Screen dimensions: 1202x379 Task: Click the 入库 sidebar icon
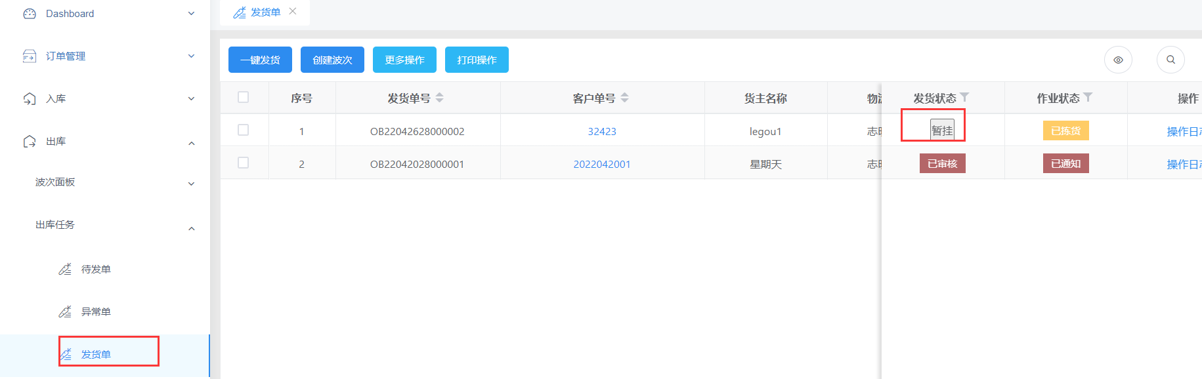30,99
